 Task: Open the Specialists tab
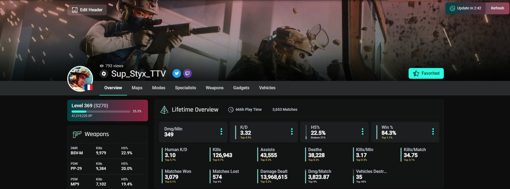tap(185, 88)
